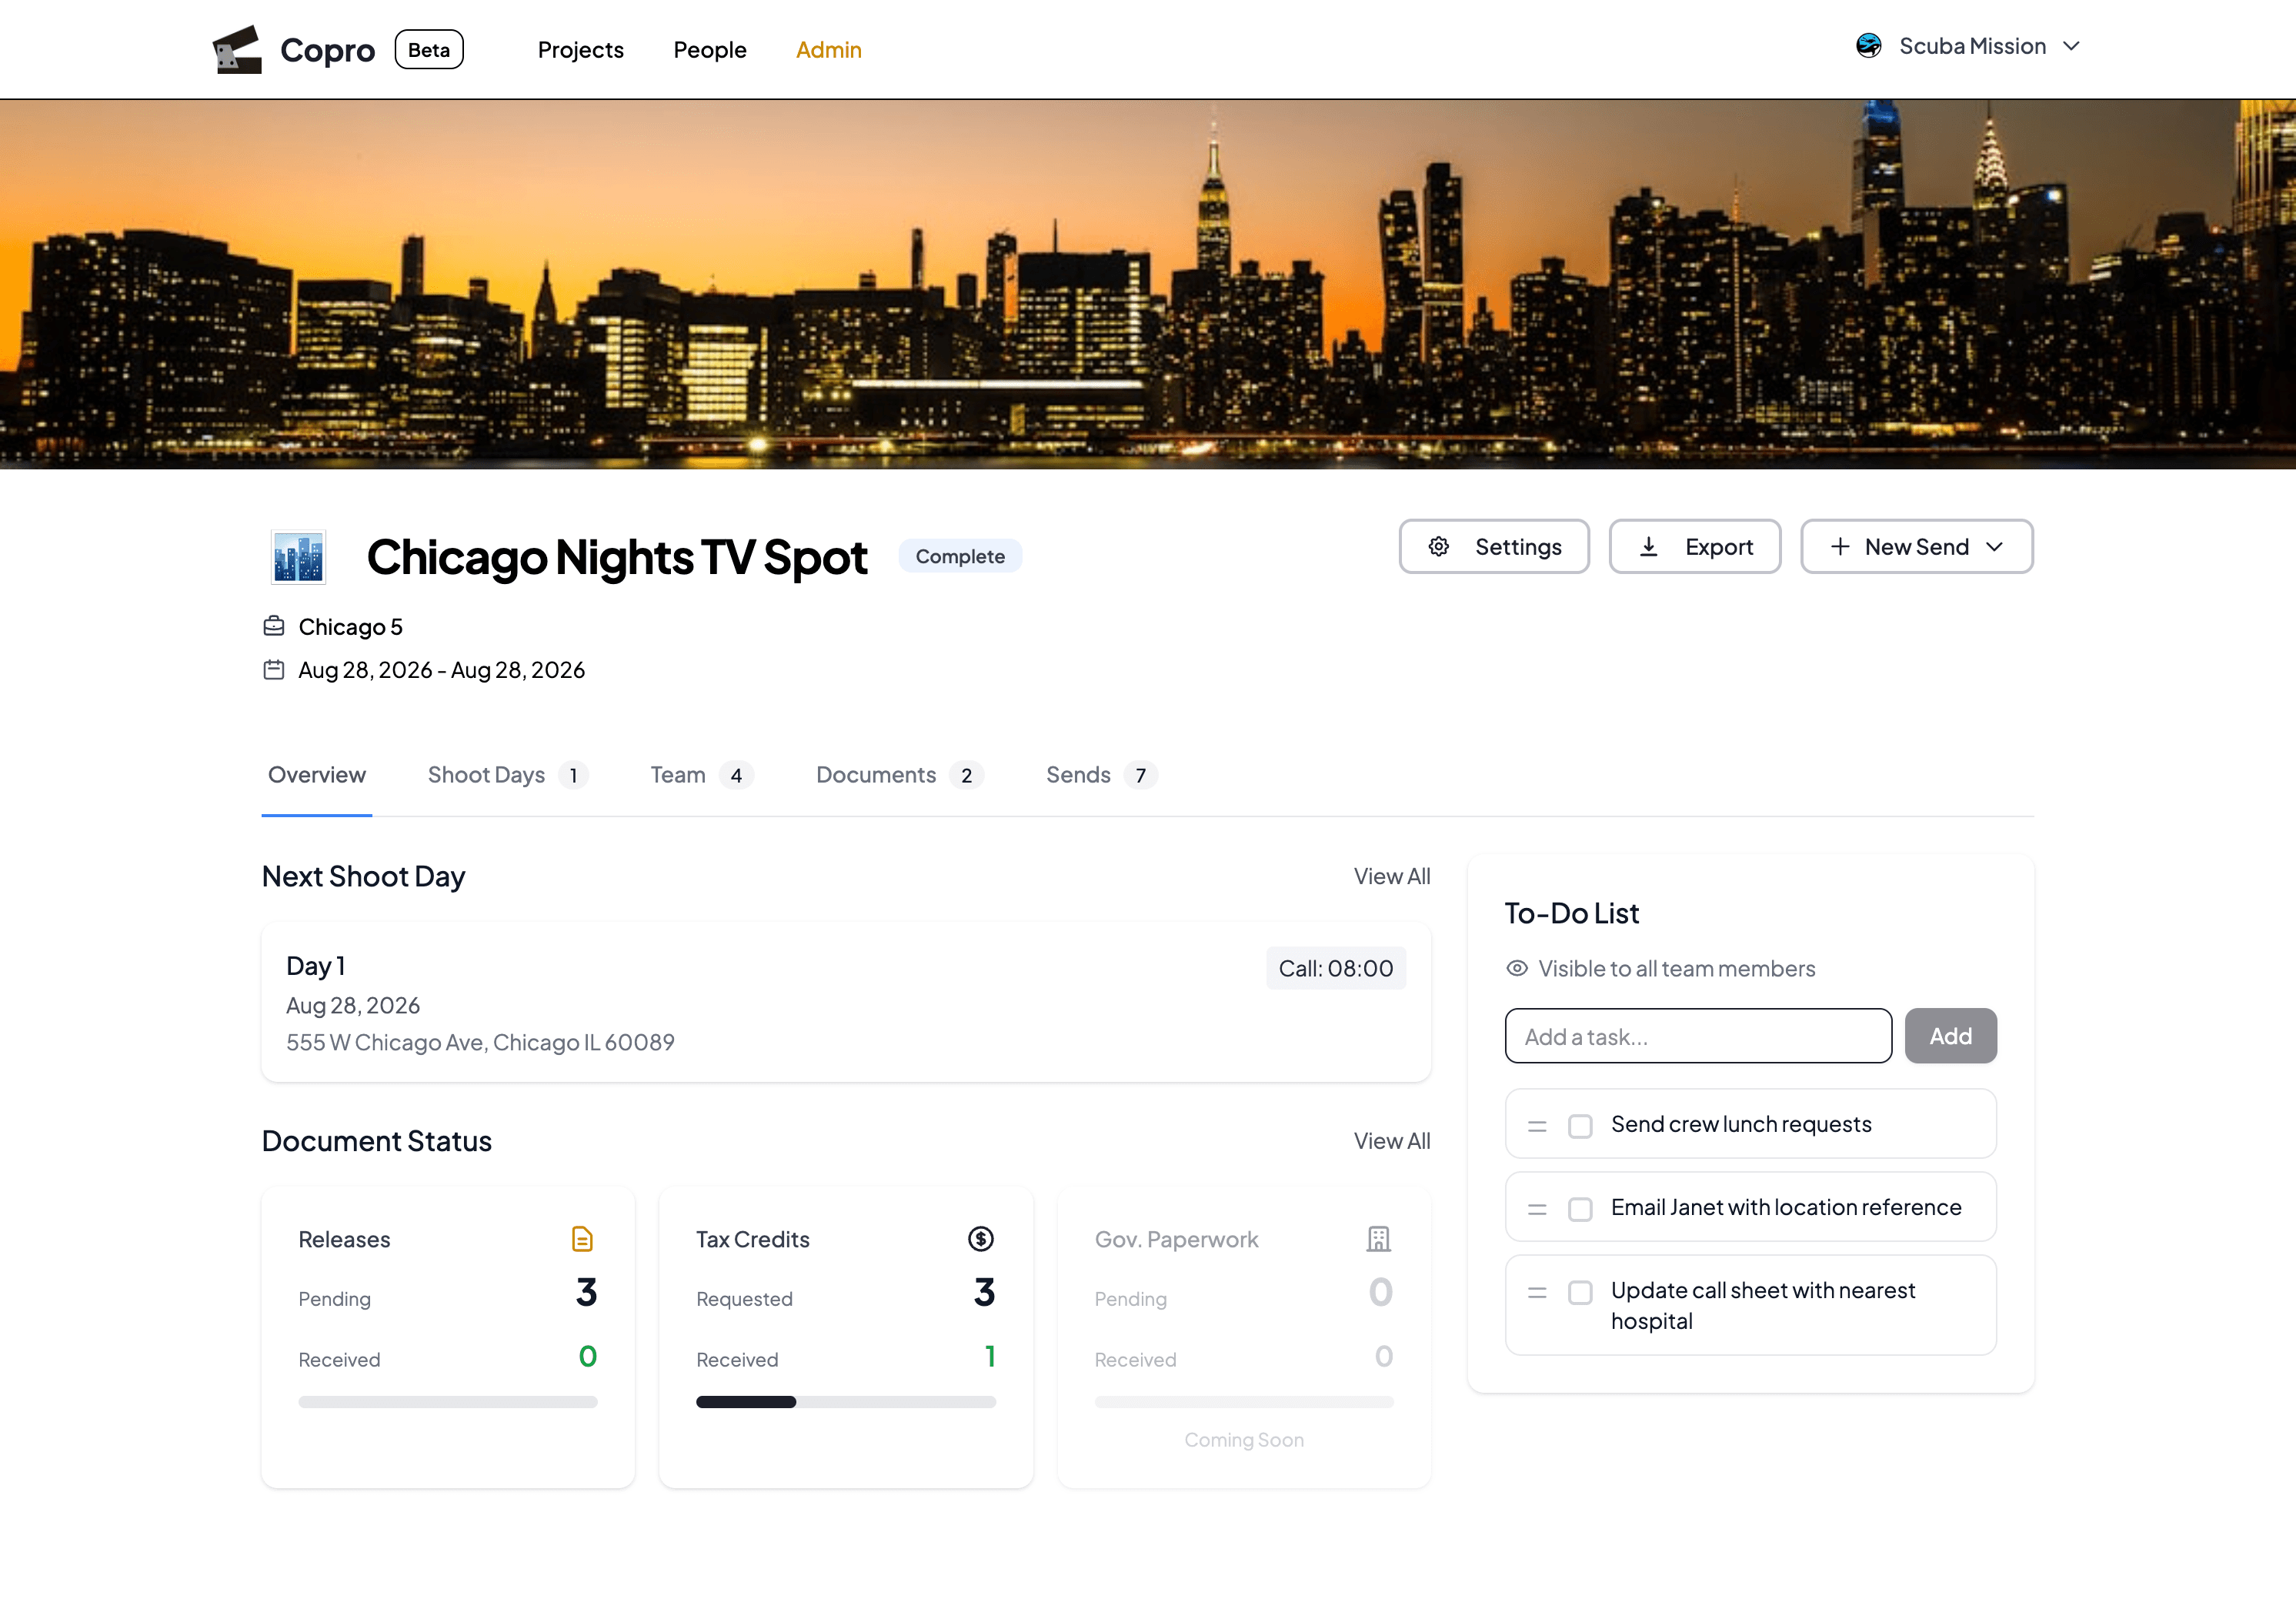Open Settings via the gear icon

(1439, 546)
